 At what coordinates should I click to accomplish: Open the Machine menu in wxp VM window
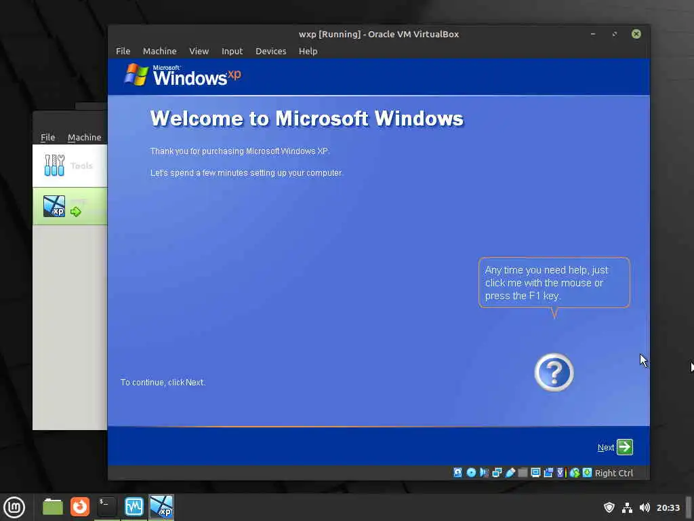[159, 51]
